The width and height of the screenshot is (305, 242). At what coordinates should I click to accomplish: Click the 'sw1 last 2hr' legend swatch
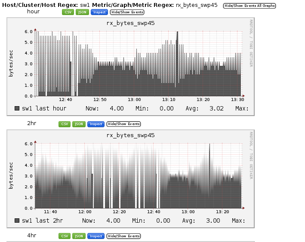(x=17, y=221)
